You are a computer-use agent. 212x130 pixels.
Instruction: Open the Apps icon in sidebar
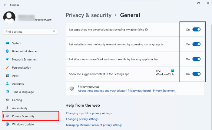(x=7, y=76)
